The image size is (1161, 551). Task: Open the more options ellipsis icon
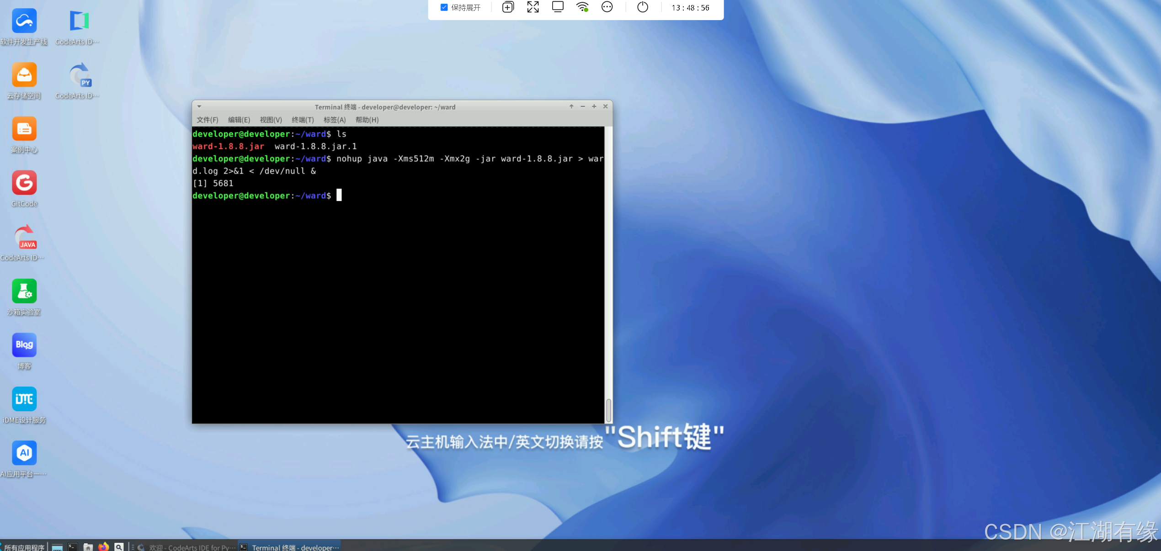(607, 7)
